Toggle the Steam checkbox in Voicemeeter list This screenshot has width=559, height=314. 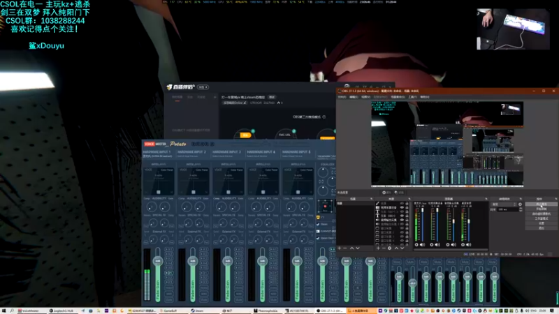click(318, 224)
